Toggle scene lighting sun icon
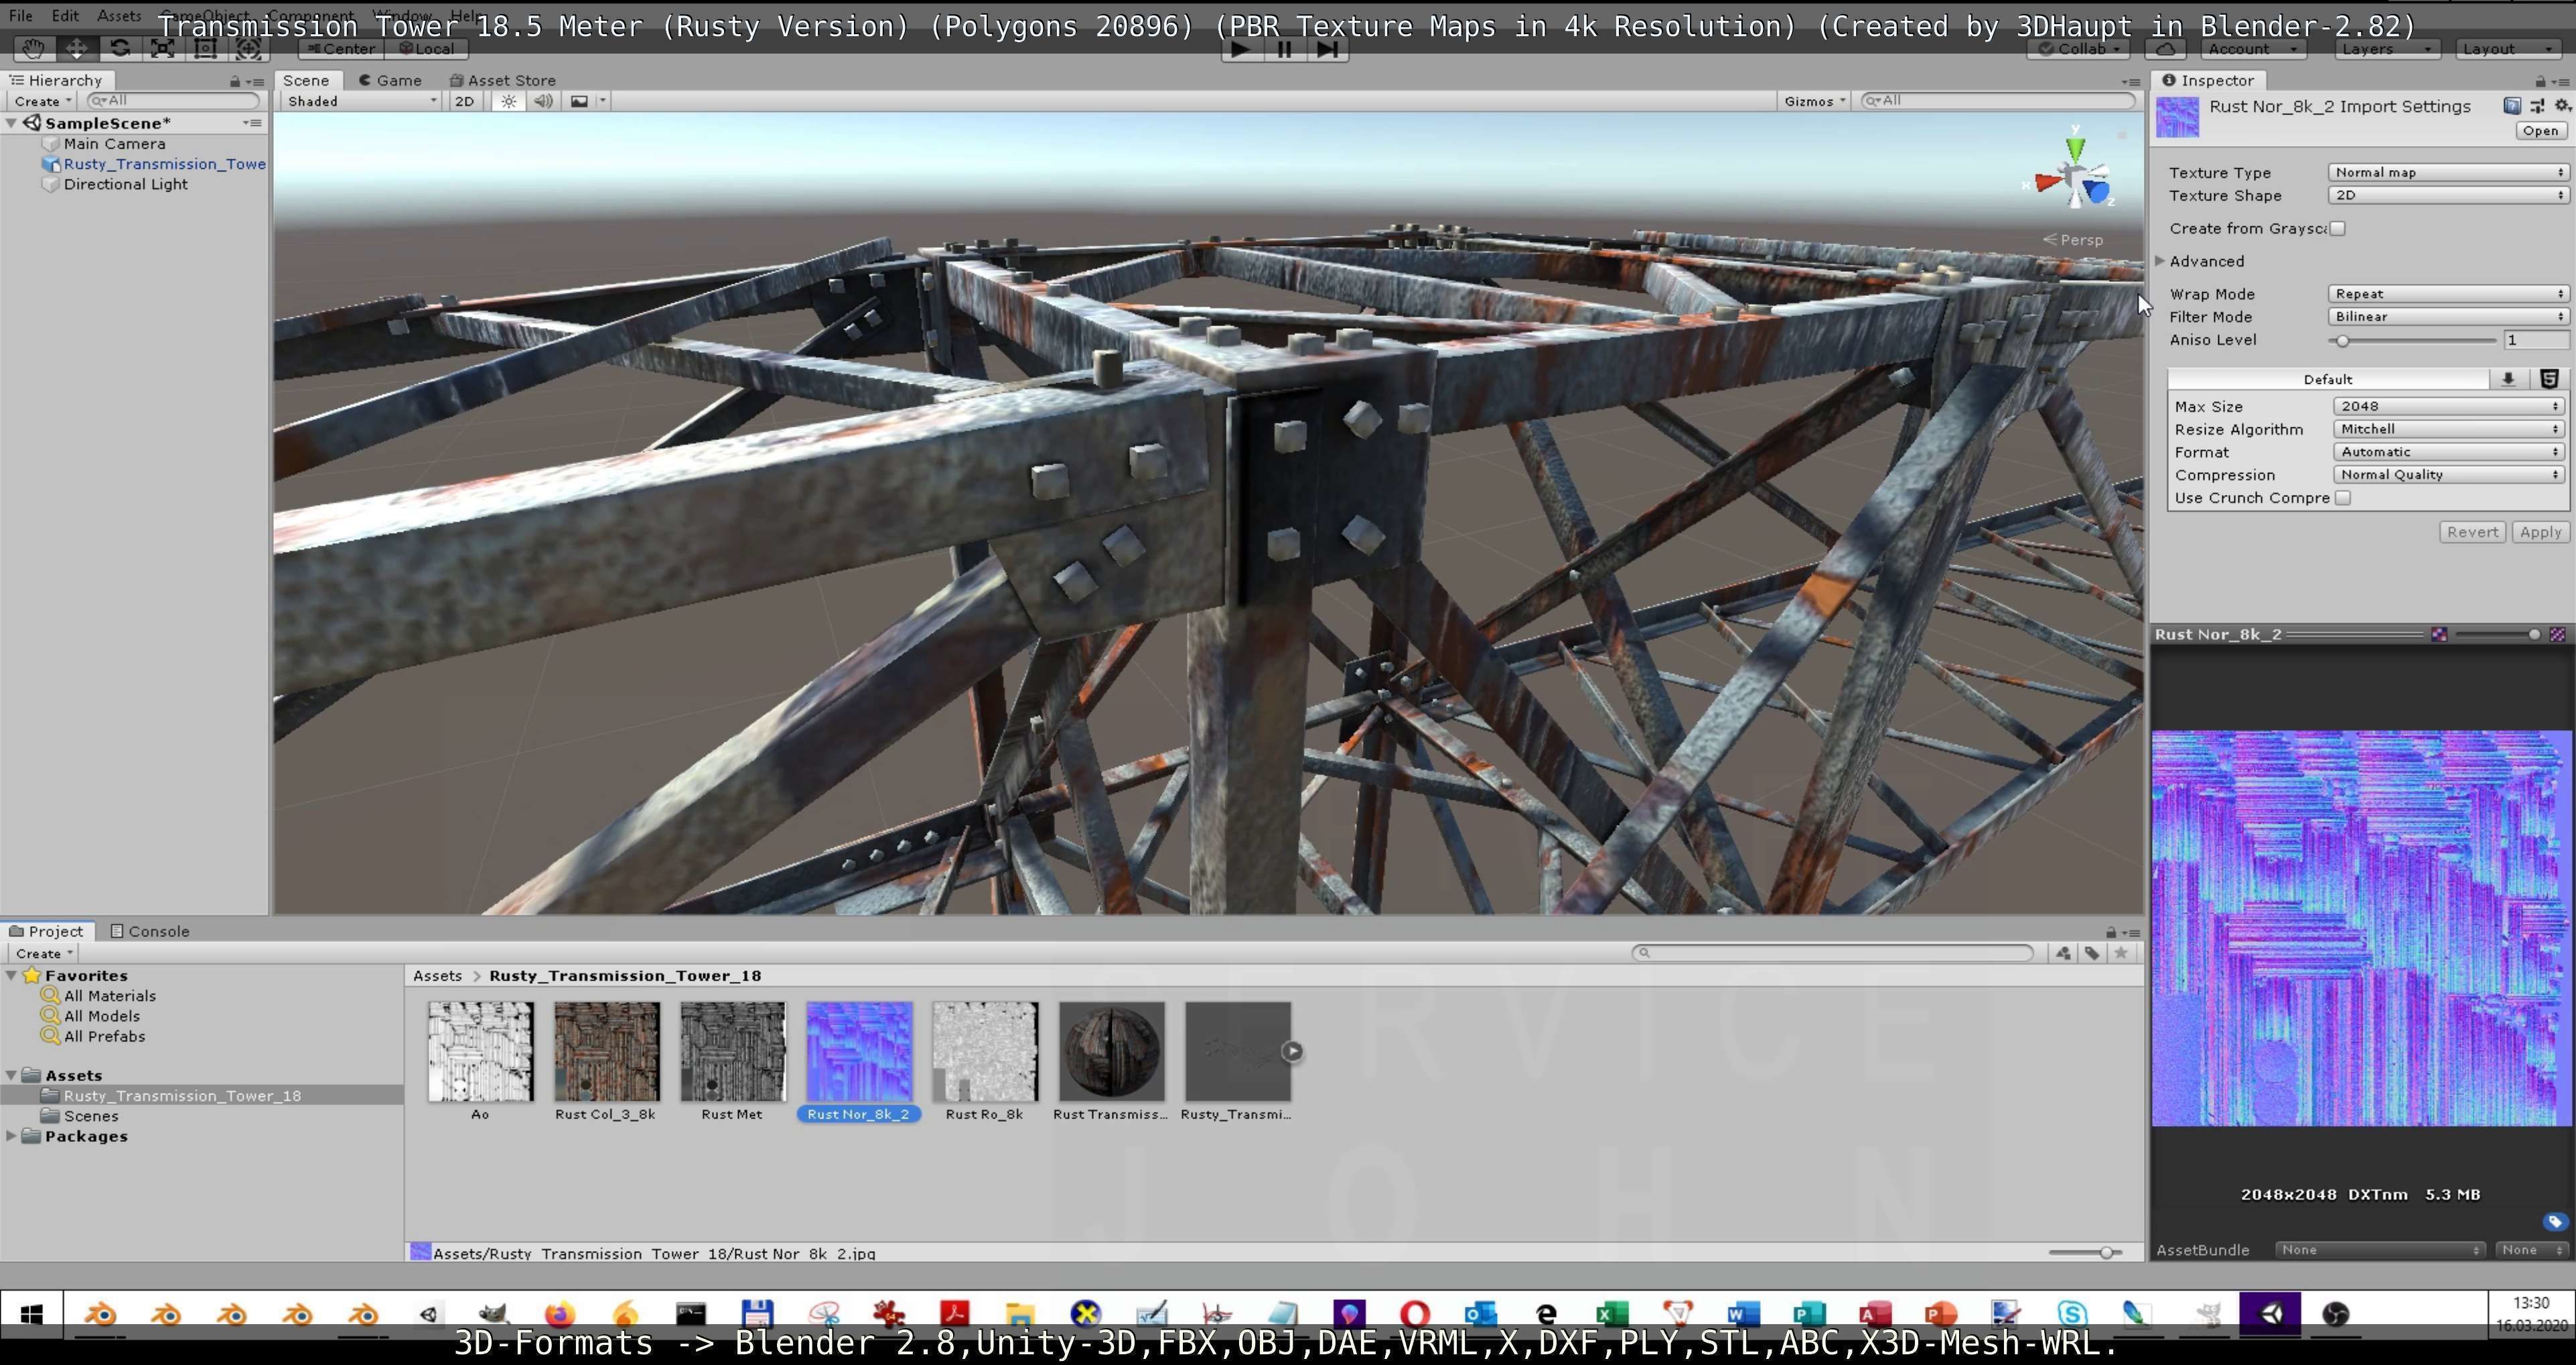The image size is (2576, 1365). coord(509,101)
